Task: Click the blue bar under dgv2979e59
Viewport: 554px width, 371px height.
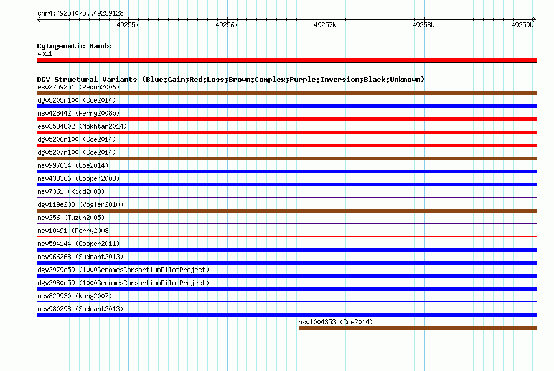Action: 286,276
